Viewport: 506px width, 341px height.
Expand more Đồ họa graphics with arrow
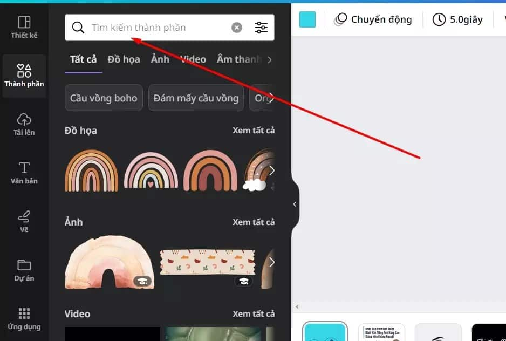click(x=272, y=170)
